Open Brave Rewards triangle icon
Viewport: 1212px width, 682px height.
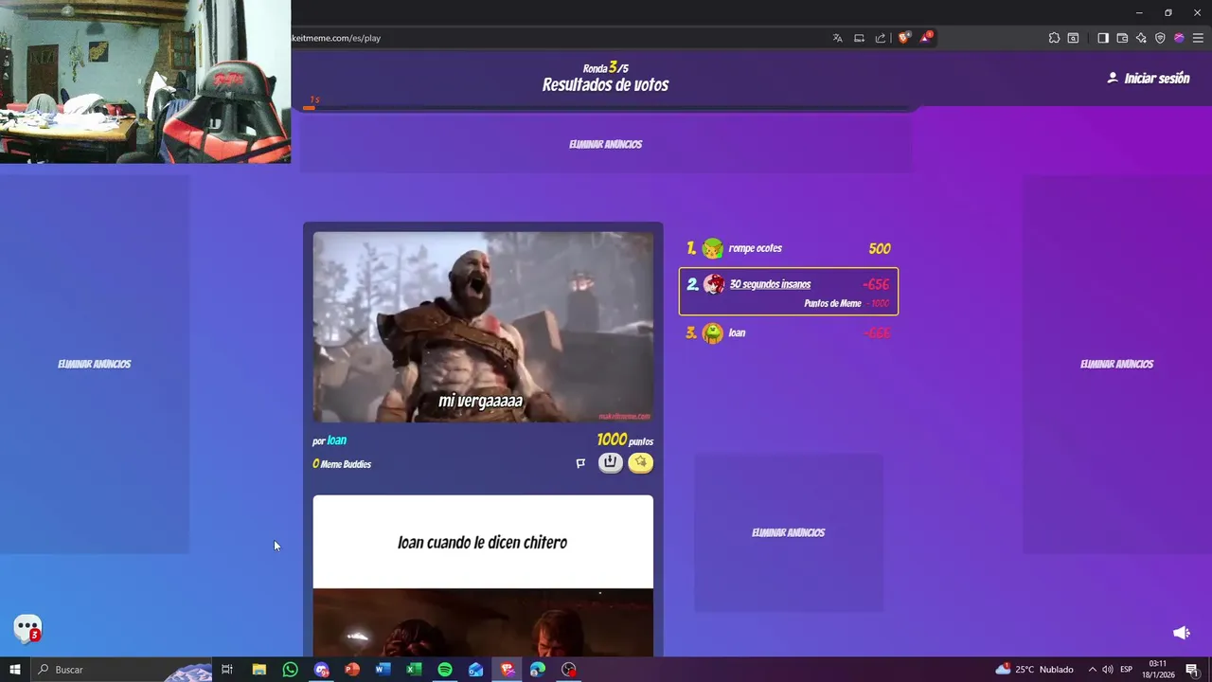click(927, 38)
